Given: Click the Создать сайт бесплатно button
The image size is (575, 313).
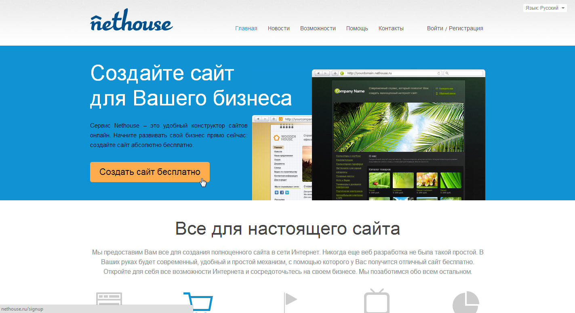Looking at the screenshot, I should (150, 172).
